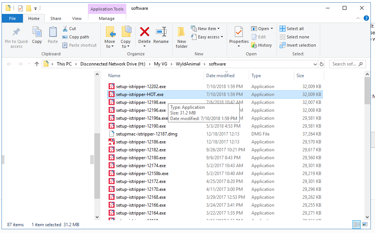
Task: Select setup-istripper-12164.exe file
Action: click(x=215, y=213)
